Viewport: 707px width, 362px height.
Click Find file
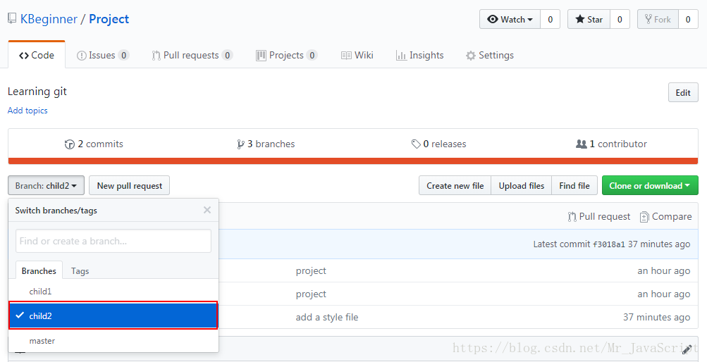[x=574, y=185]
